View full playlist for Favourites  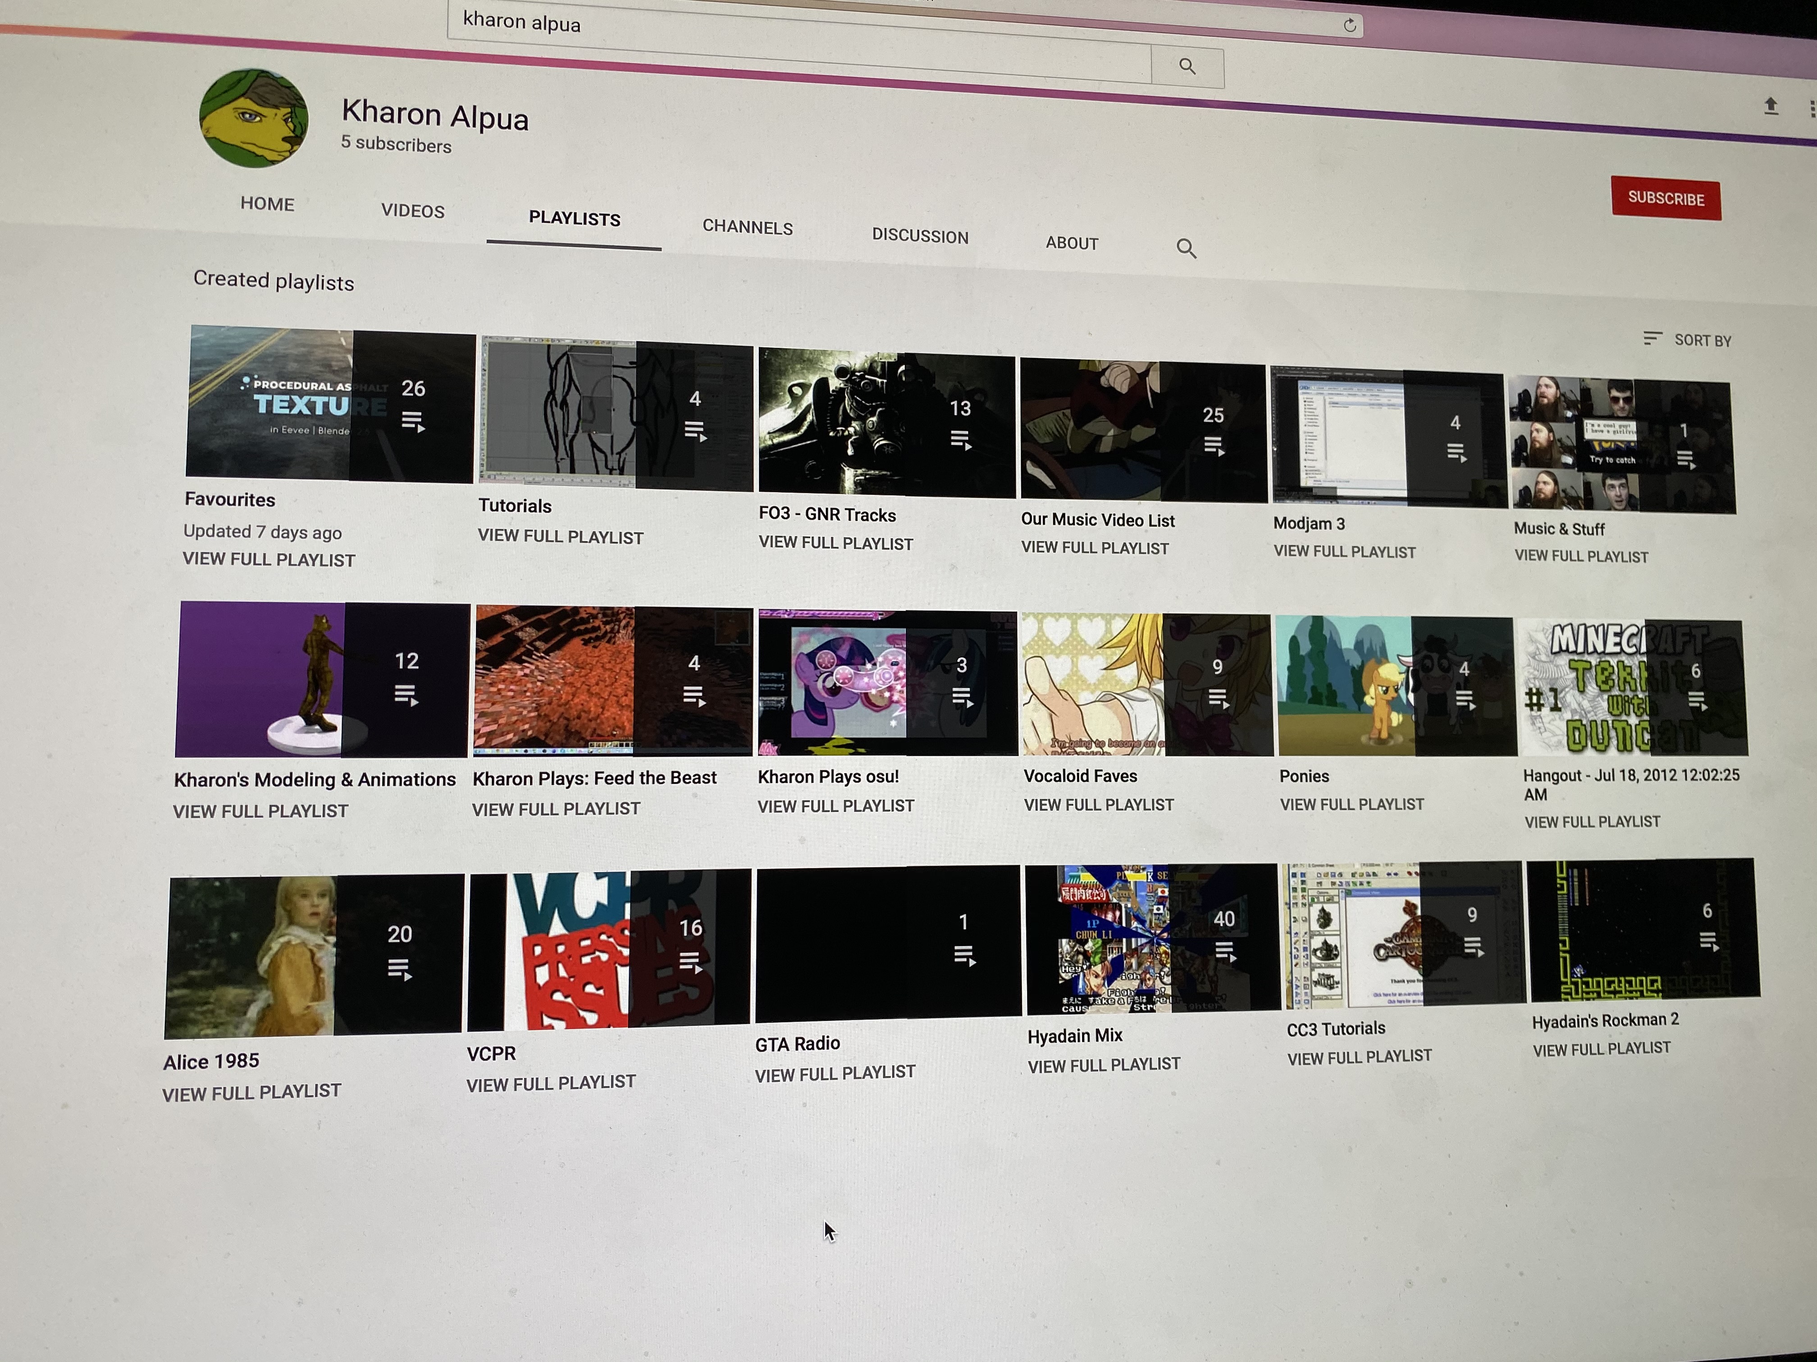(269, 559)
